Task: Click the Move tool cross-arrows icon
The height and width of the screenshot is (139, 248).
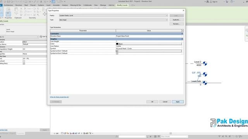Action: (x=45, y=14)
